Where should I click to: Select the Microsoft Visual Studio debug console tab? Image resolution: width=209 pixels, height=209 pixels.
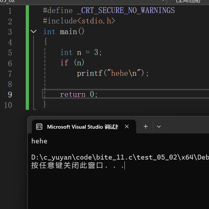pos(84,127)
